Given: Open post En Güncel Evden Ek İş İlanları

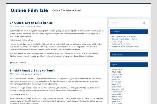Looking at the screenshot, I should click(31, 23).
